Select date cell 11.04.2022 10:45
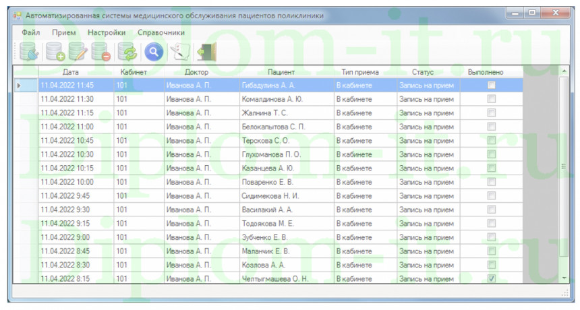The width and height of the screenshot is (580, 310). 76,140
